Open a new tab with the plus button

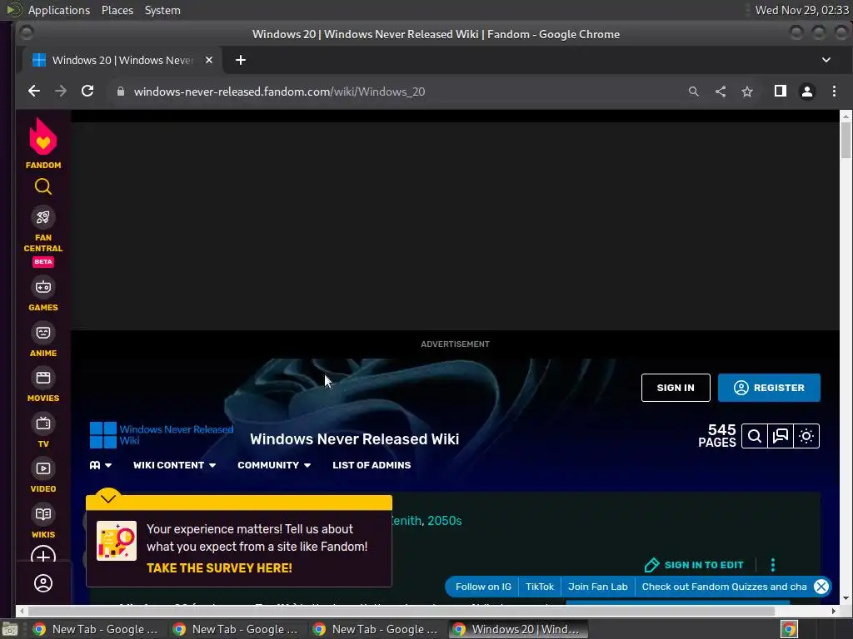click(241, 60)
